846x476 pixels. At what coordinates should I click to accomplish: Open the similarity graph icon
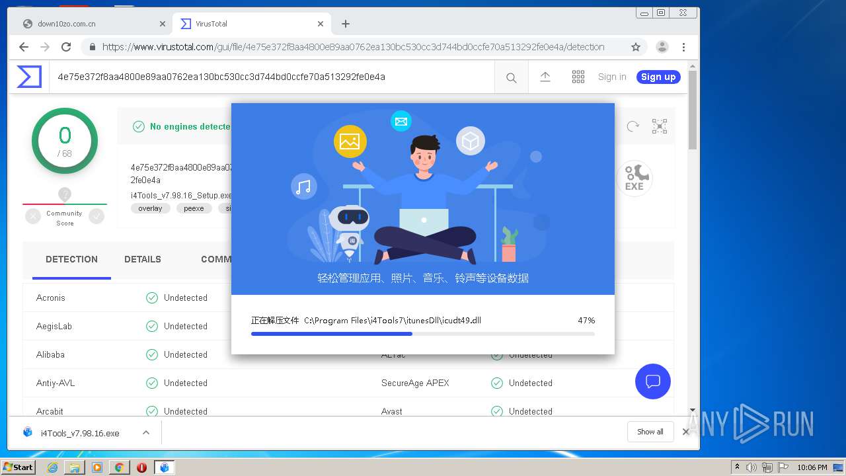pos(660,126)
